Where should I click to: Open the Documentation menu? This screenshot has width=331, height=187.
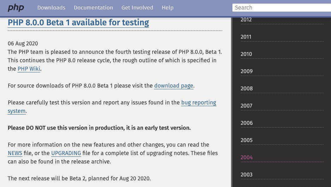93,8
